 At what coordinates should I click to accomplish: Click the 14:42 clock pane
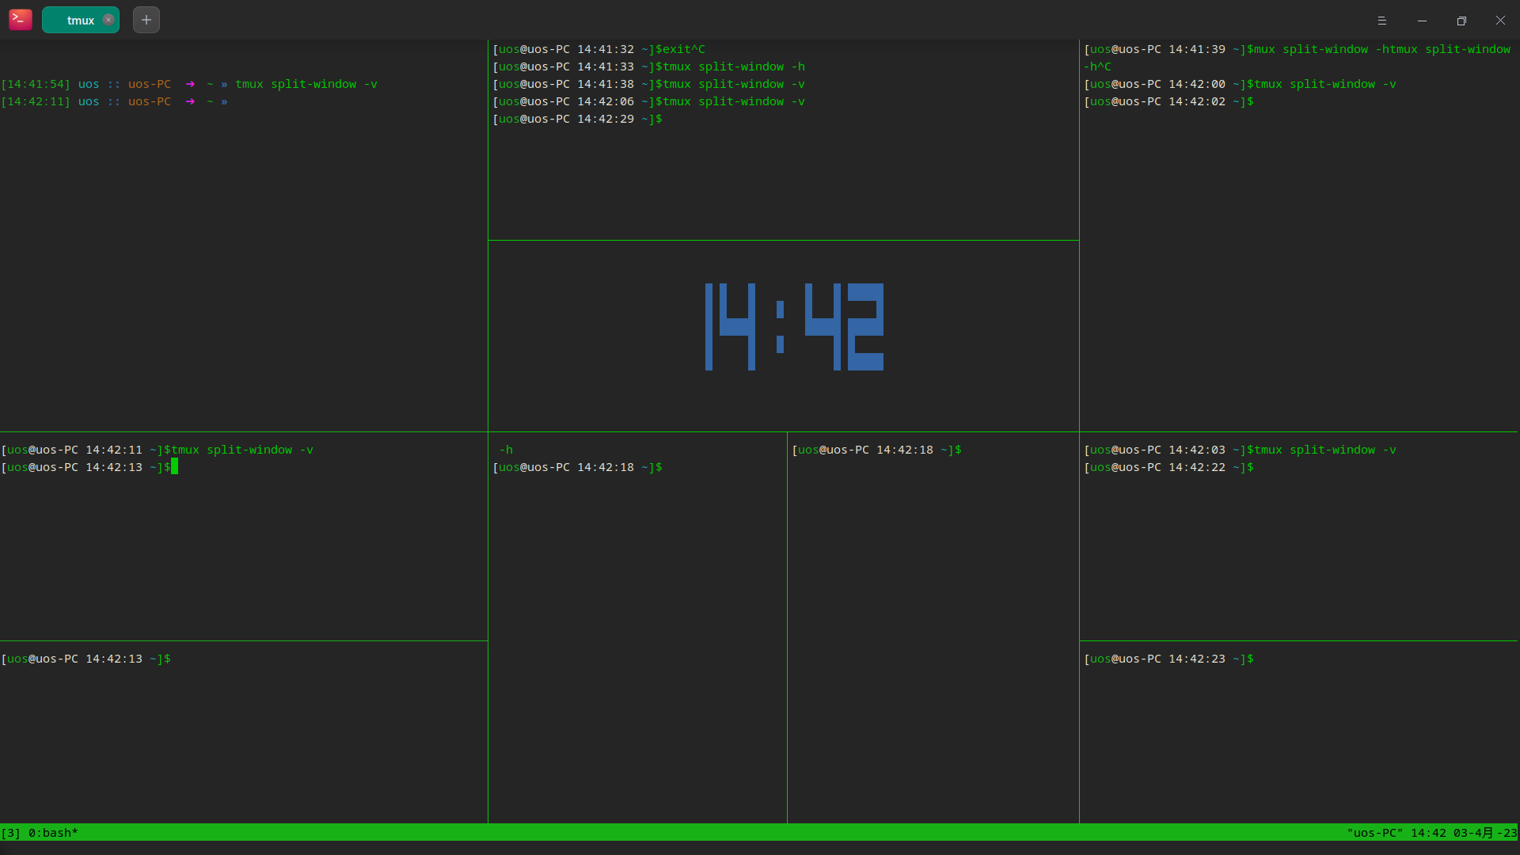[x=794, y=327]
